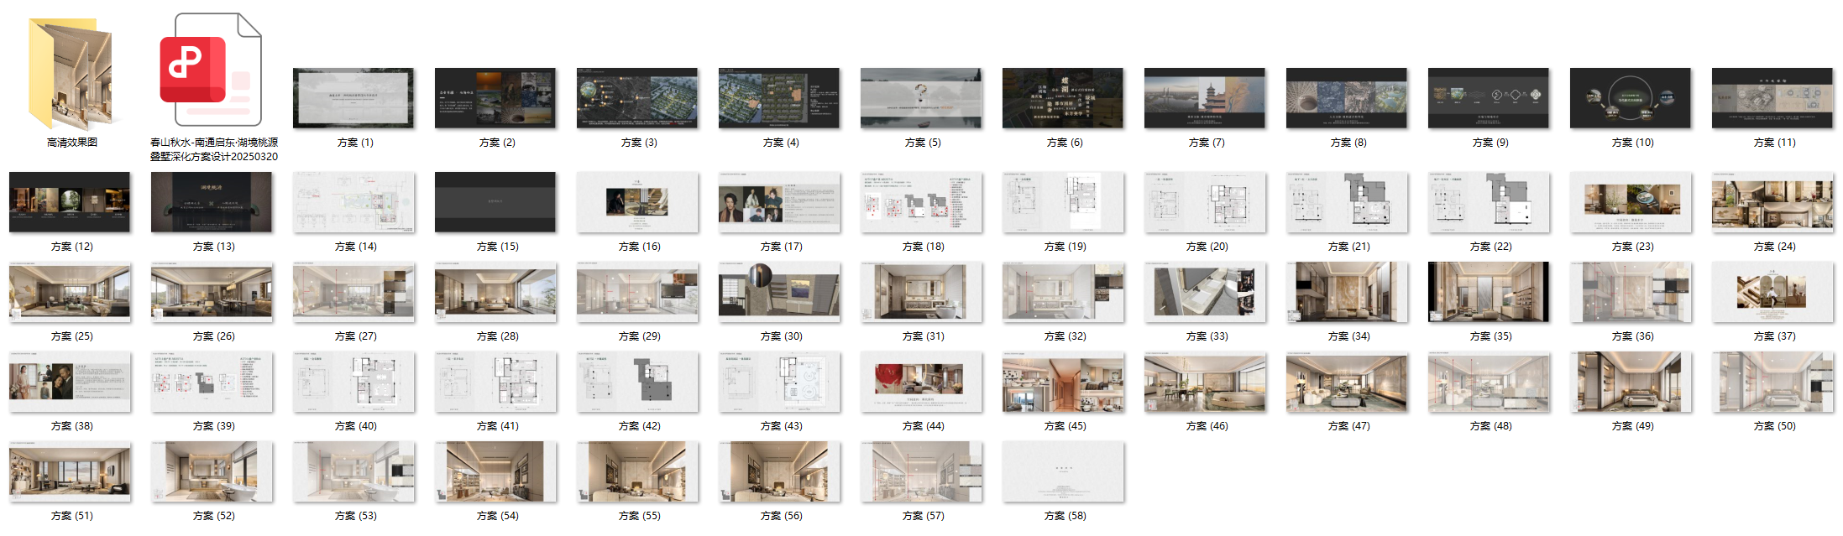The height and width of the screenshot is (536, 1843).
Task: Select thumbnail 方案 (39)
Action: (212, 382)
